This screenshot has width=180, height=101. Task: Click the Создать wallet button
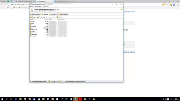pos(33,17)
